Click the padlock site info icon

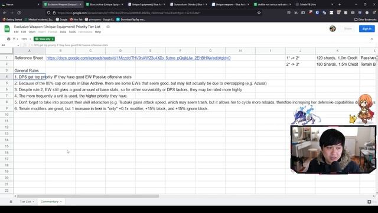54,13
